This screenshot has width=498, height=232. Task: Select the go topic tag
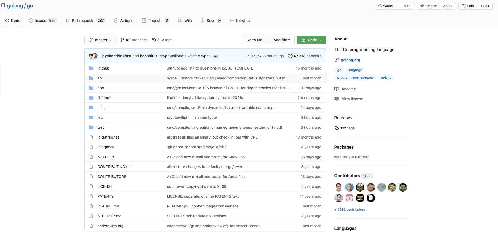point(339,70)
